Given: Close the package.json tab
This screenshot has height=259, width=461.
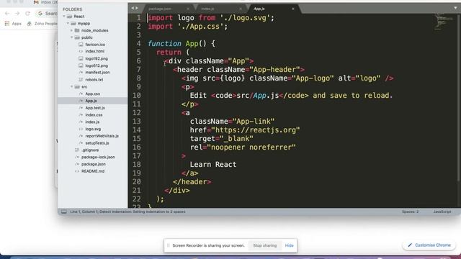Looking at the screenshot, I should click(x=188, y=9).
